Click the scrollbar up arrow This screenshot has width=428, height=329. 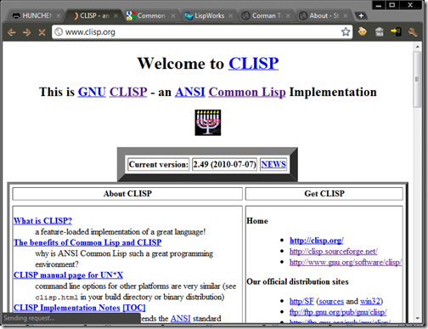[x=417, y=46]
